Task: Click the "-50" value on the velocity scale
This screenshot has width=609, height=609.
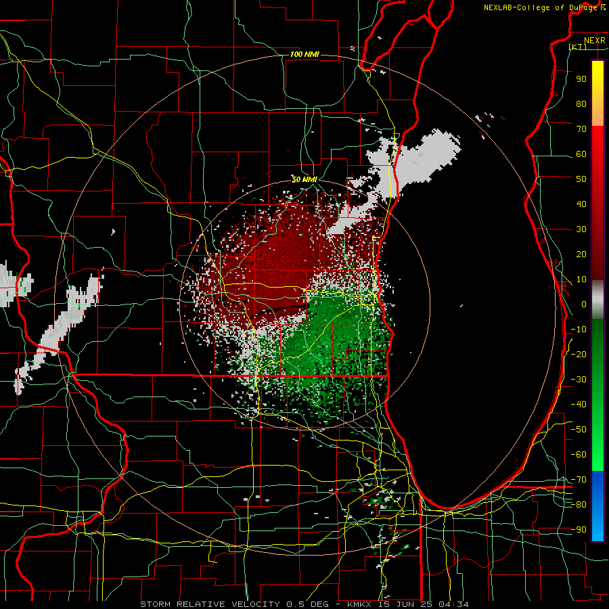Action: point(579,430)
